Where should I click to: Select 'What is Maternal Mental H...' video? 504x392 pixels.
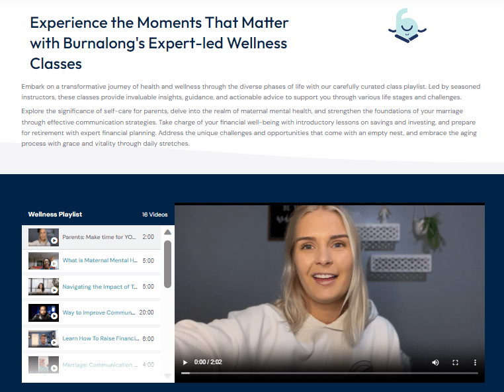100,260
